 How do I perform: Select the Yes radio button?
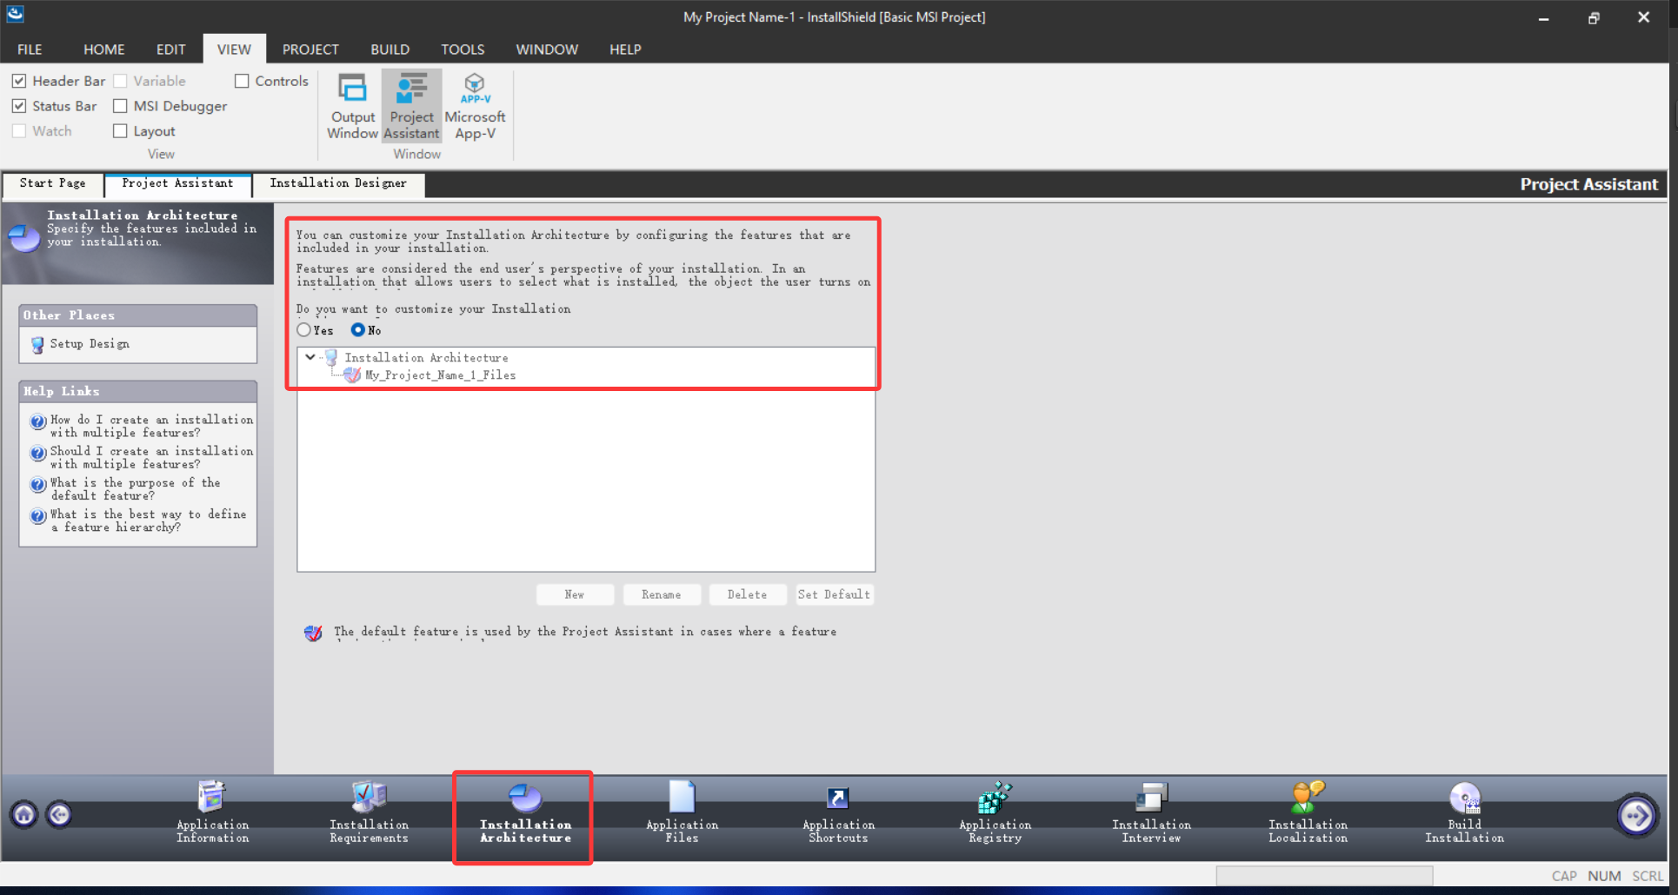[303, 330]
